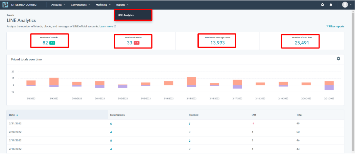Screen dimensions: 355x154
Task: Click the -1 diff value for 2/21/2022
Action: [x=253, y=123]
